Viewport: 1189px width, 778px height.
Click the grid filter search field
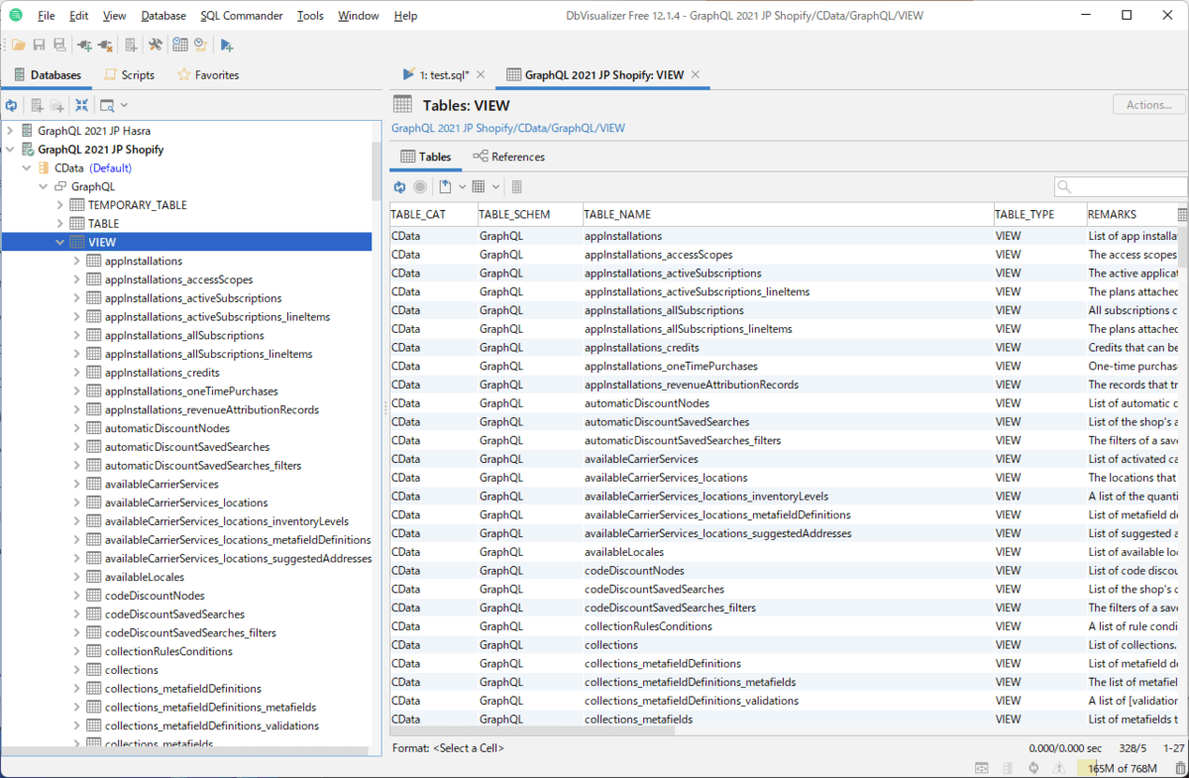click(x=1120, y=185)
